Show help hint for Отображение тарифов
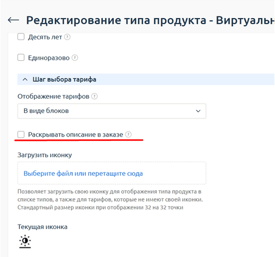This screenshot has width=275, height=257. pyautogui.click(x=95, y=96)
